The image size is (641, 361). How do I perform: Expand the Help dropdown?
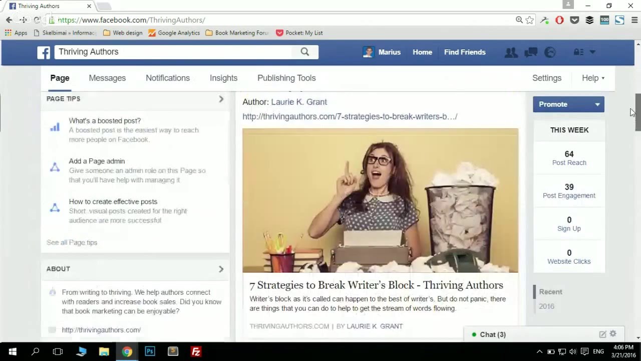coord(593,78)
